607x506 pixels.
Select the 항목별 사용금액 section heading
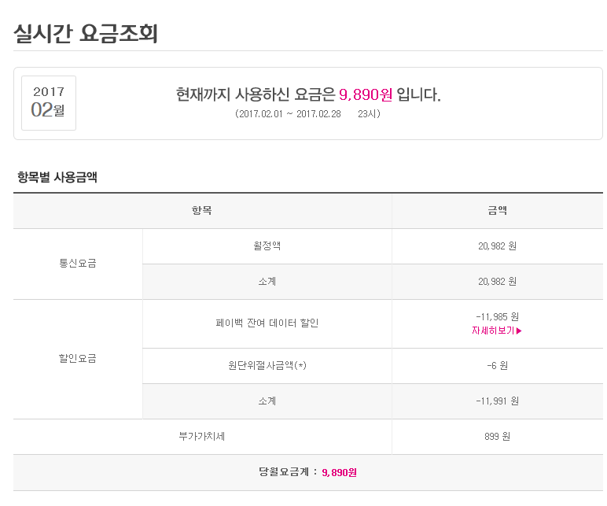pyautogui.click(x=57, y=176)
